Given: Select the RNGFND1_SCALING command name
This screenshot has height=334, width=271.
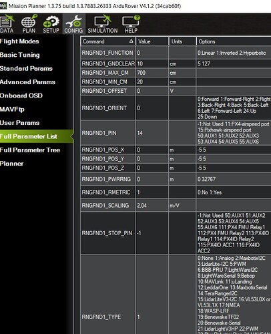Looking at the screenshot, I should [x=105, y=205].
